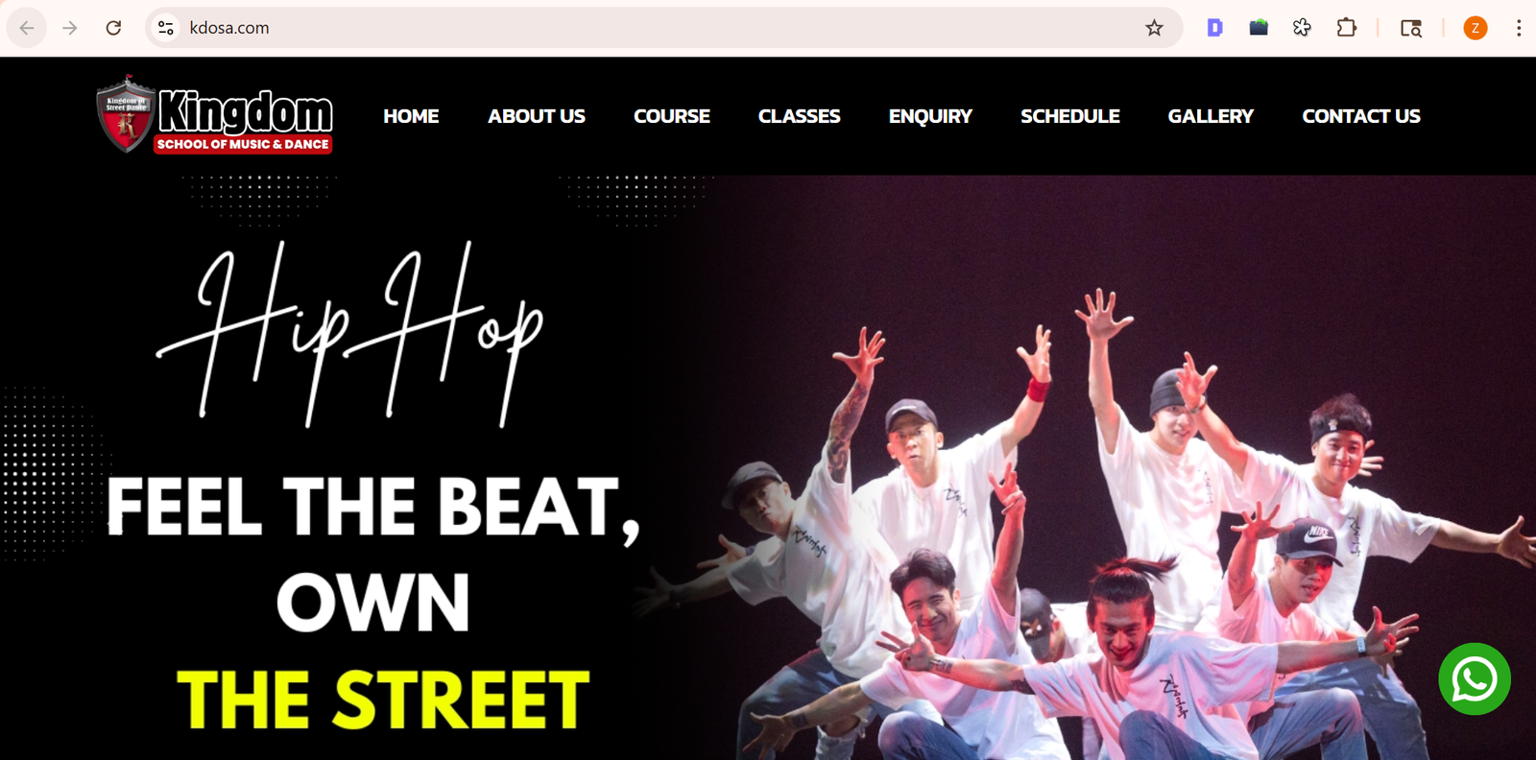Bookmark this page with star icon
This screenshot has width=1536, height=760.
click(1154, 28)
